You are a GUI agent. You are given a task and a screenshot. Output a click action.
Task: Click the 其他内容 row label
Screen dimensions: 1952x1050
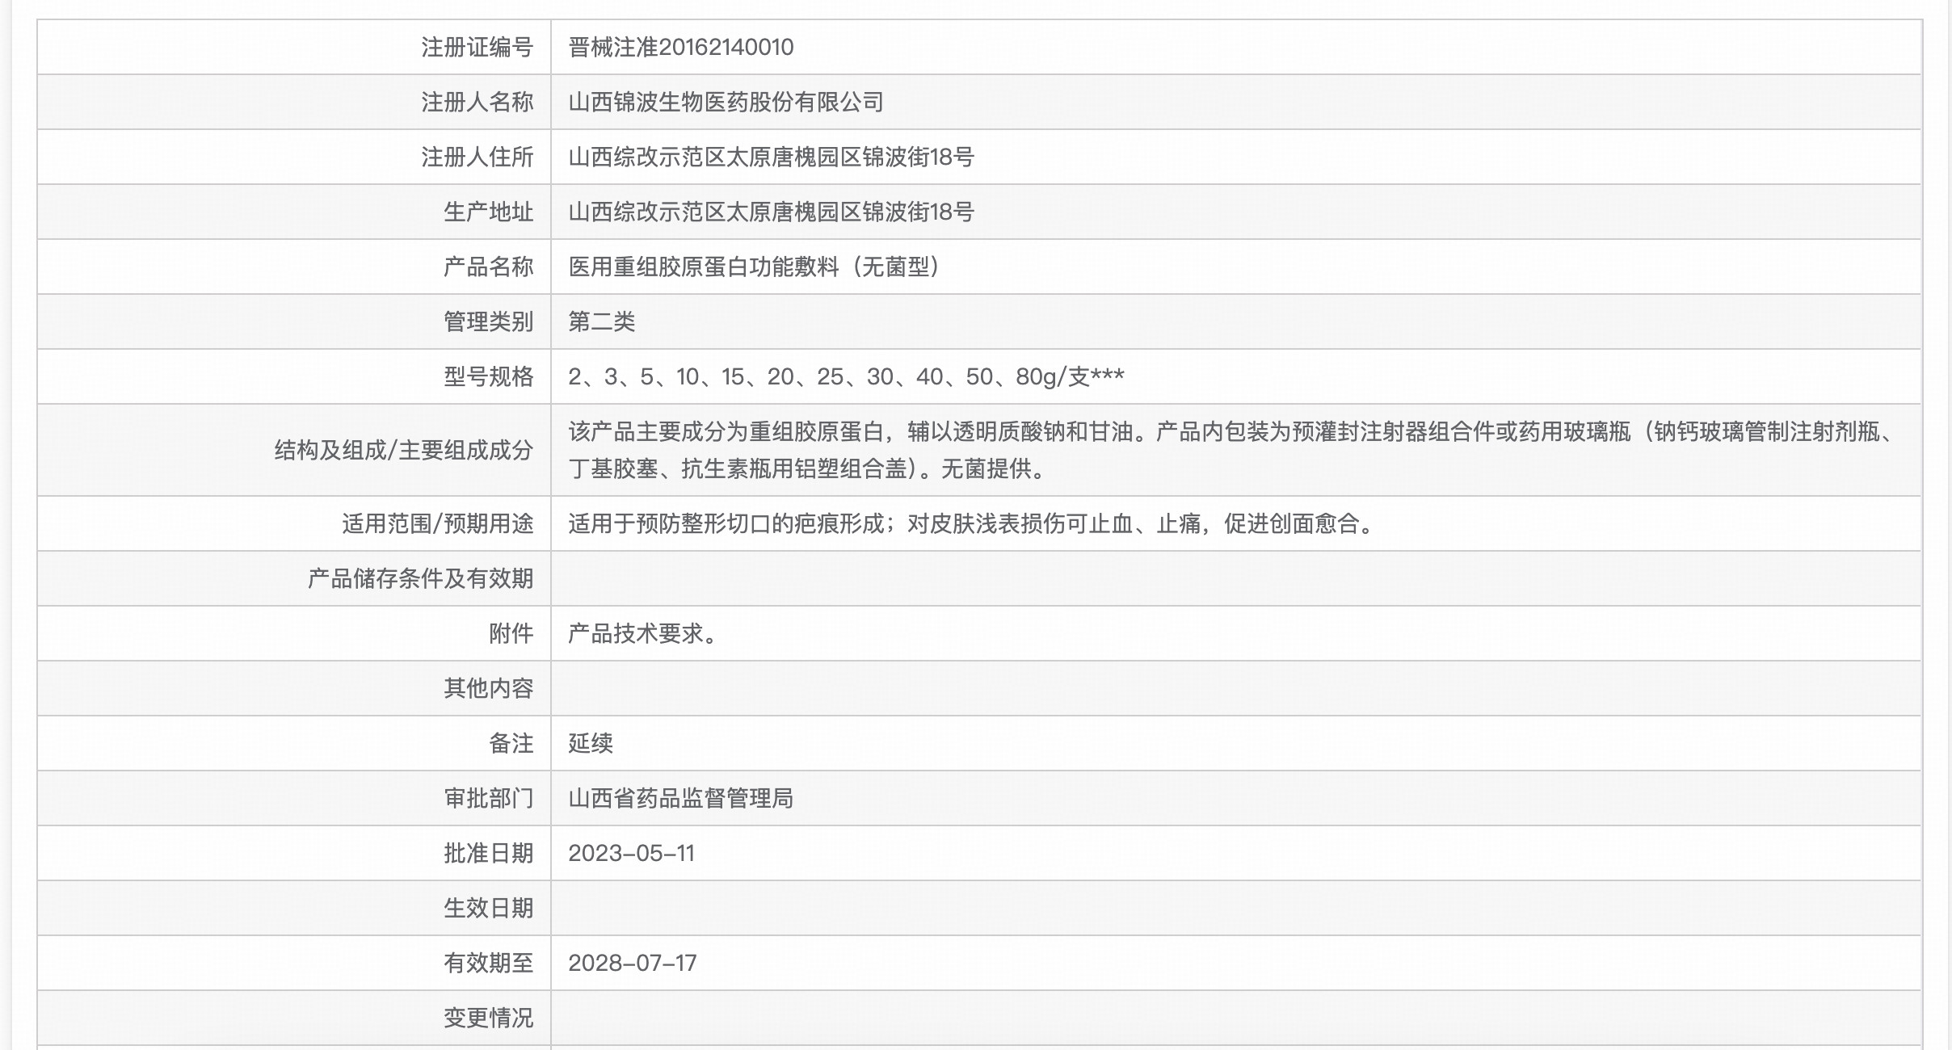[488, 689]
